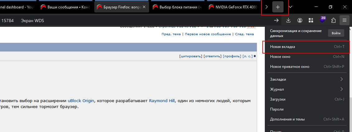This screenshot has width=352, height=132.
Task: Open the uBlock Origin link
Action: click(81, 101)
